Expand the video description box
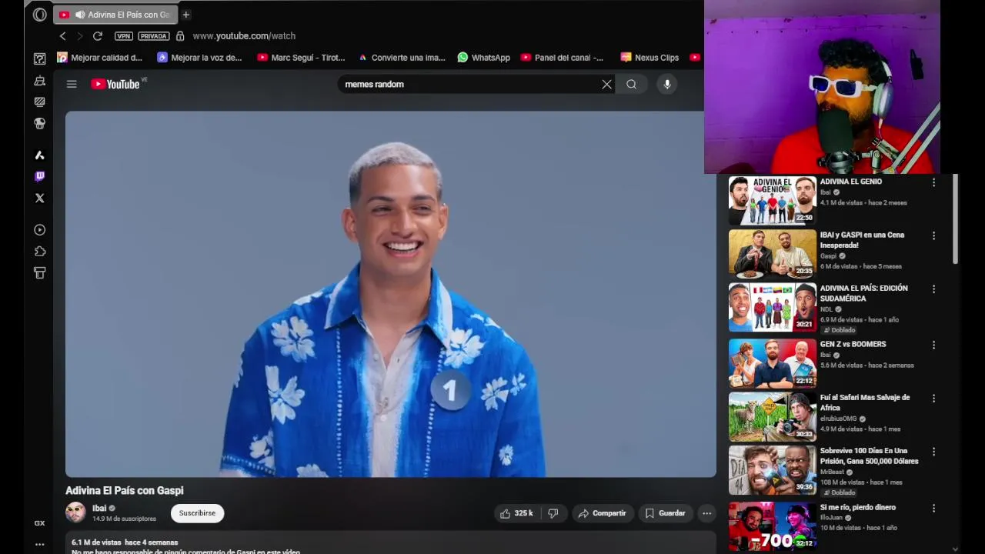The image size is (985, 554). tap(390, 543)
